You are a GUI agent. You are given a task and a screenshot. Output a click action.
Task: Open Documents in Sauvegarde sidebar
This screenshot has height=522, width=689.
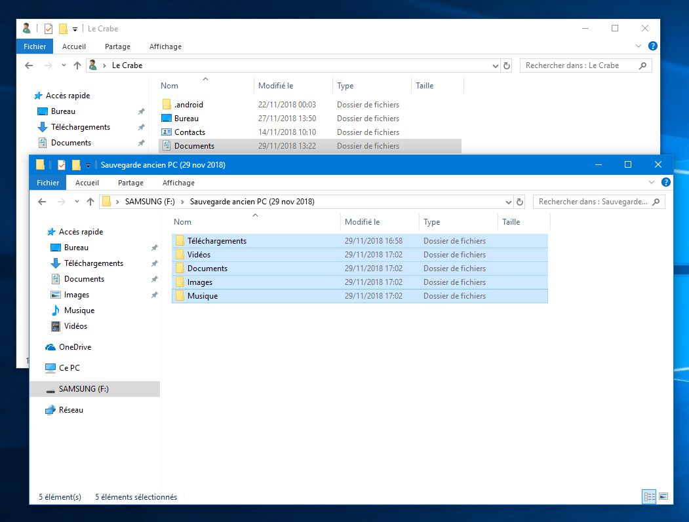click(x=84, y=279)
